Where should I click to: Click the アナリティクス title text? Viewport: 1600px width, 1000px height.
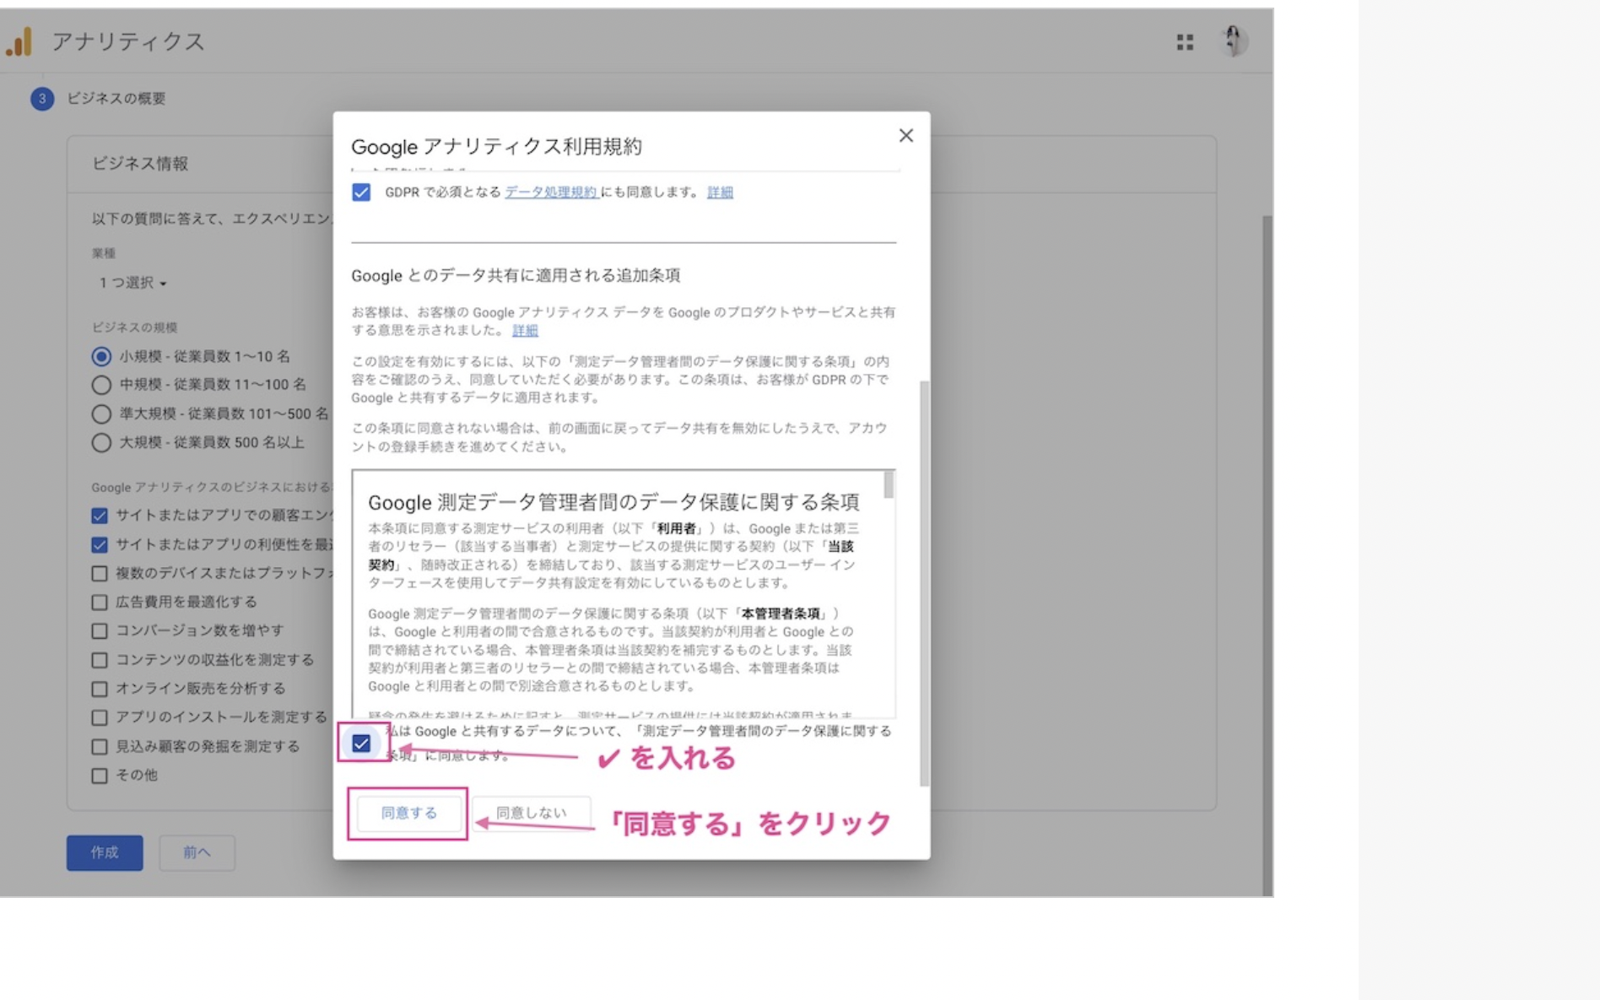tap(128, 41)
